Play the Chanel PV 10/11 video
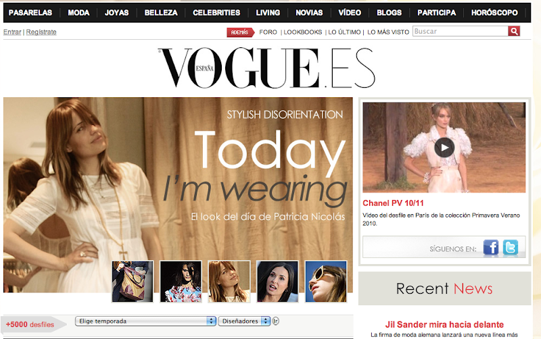The image size is (541, 339). tap(444, 147)
